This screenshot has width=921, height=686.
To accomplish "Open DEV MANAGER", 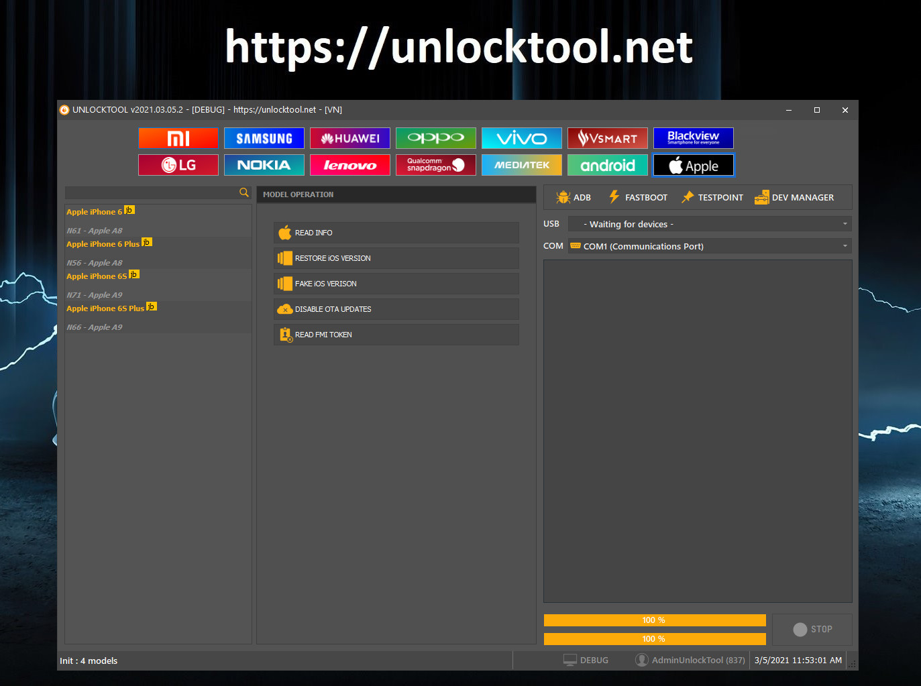I will pyautogui.click(x=794, y=197).
